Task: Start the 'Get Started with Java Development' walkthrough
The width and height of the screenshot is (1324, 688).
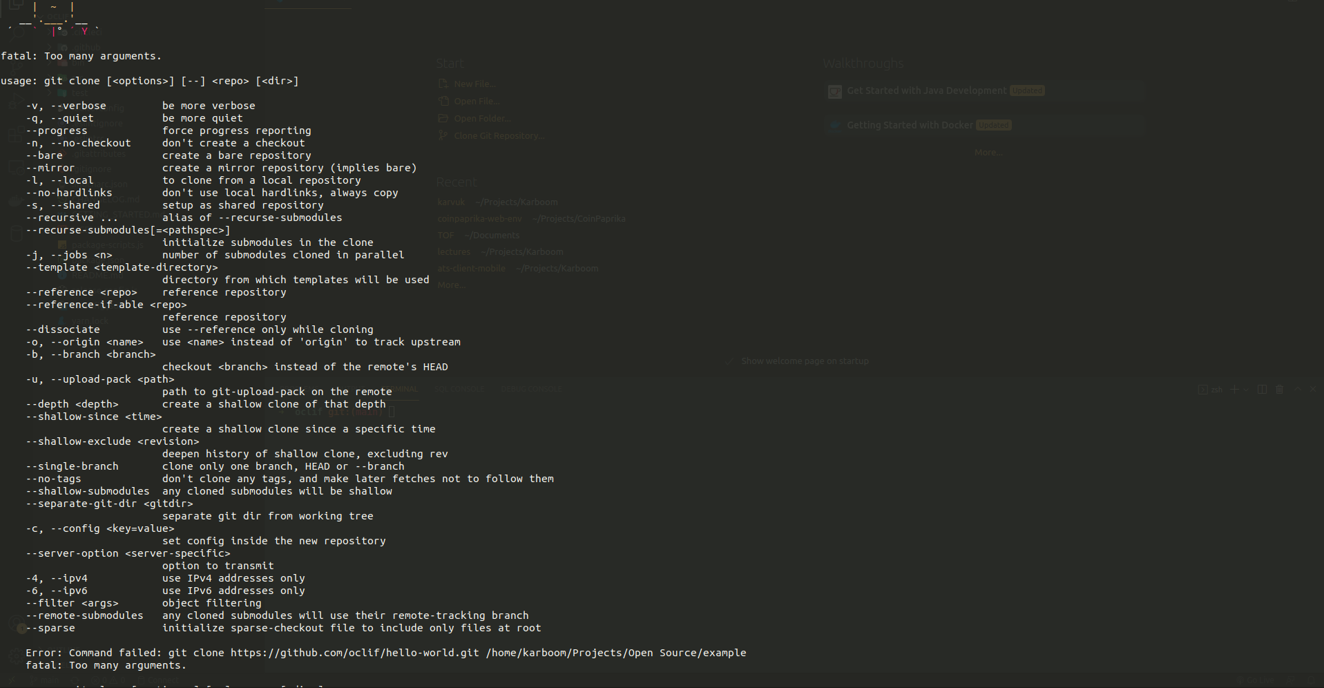Action: pyautogui.click(x=927, y=90)
